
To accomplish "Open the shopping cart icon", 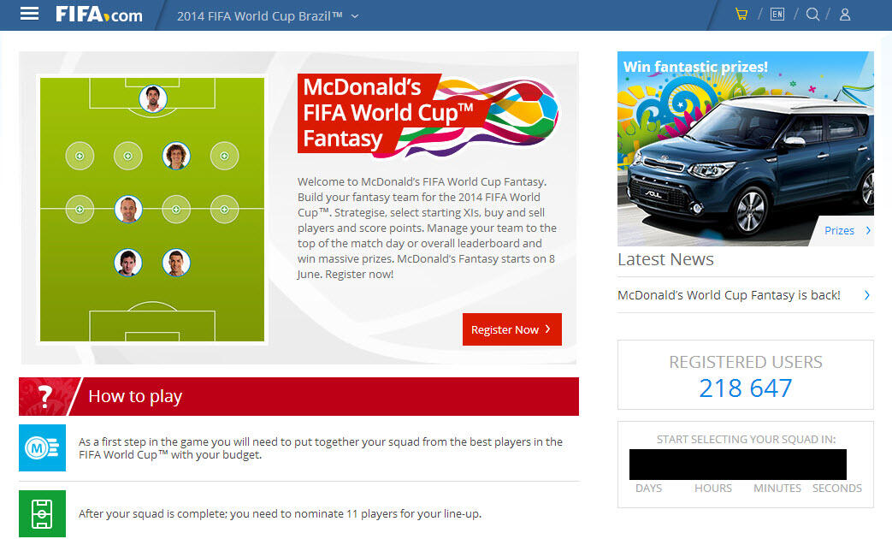I will [741, 15].
